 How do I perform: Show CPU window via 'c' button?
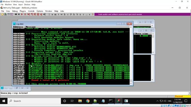pos(68,14)
